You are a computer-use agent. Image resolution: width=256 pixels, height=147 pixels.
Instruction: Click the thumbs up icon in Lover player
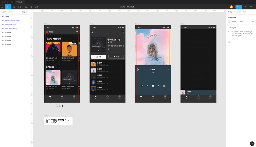pos(164,86)
